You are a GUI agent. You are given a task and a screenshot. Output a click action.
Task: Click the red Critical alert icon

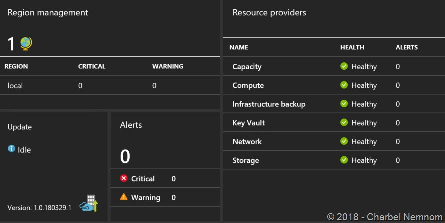click(124, 178)
